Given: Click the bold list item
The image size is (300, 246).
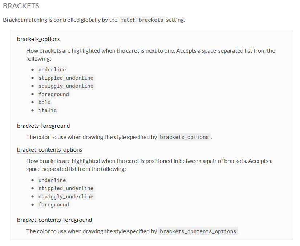Looking at the screenshot, I should click(45, 102).
